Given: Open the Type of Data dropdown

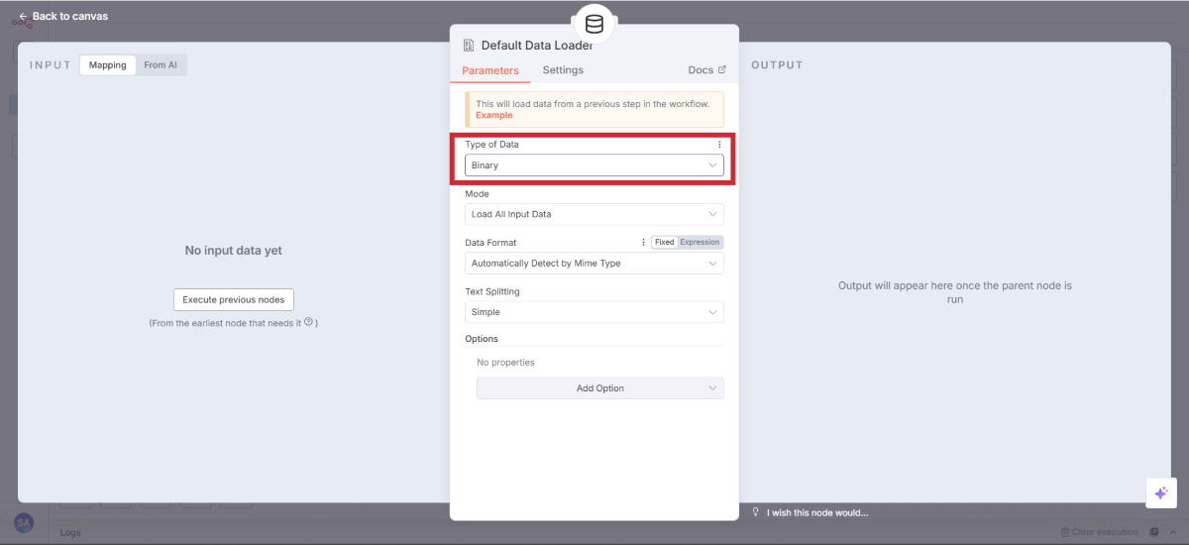Looking at the screenshot, I should (594, 165).
